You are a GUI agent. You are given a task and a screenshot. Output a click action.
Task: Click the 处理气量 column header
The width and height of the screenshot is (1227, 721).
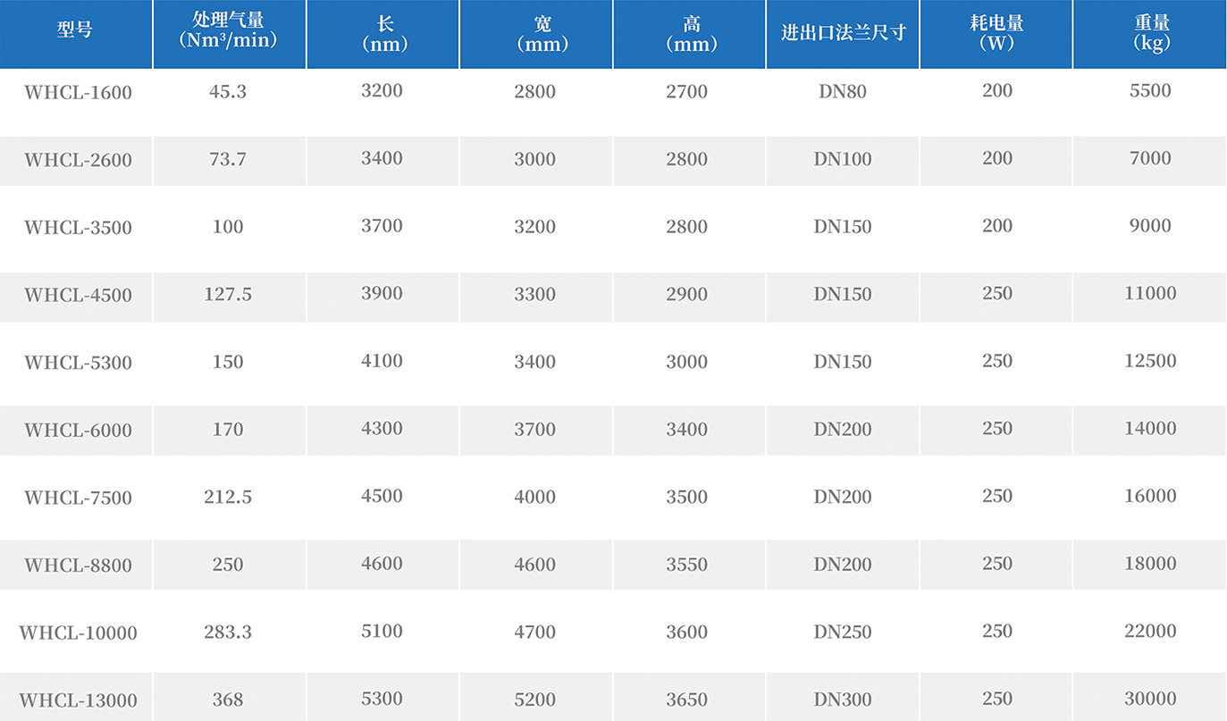pyautogui.click(x=229, y=31)
